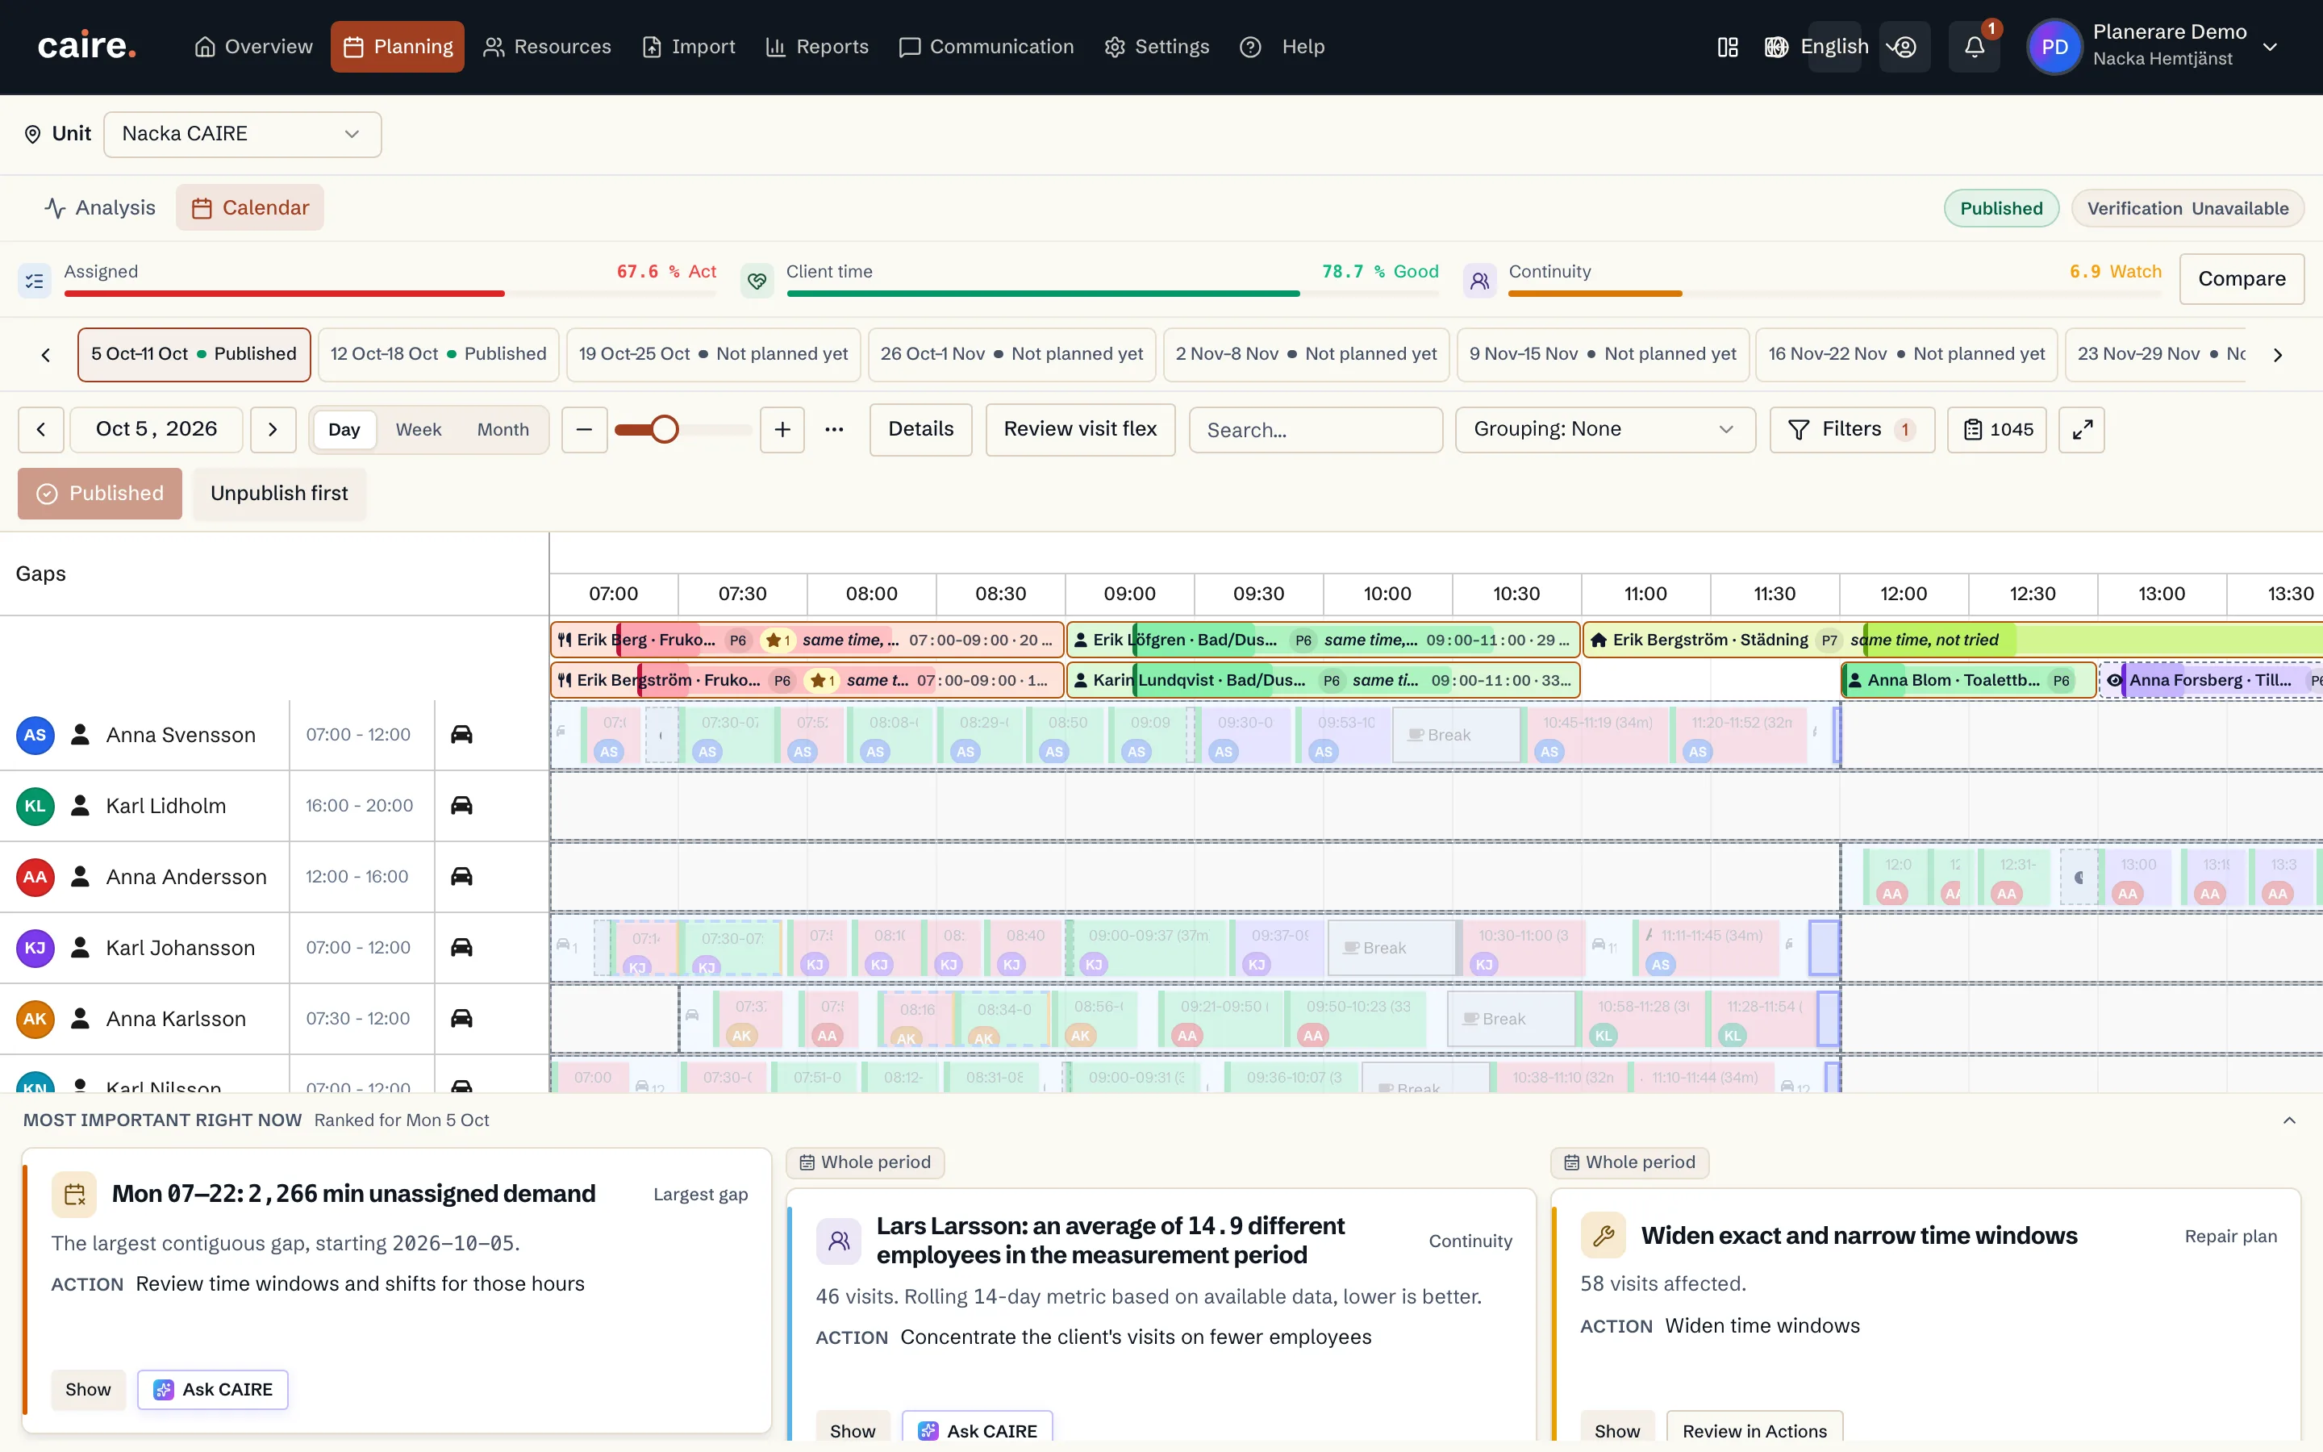Viewport: 2323px width, 1452px height.
Task: Click the Compare button
Action: 2242,278
